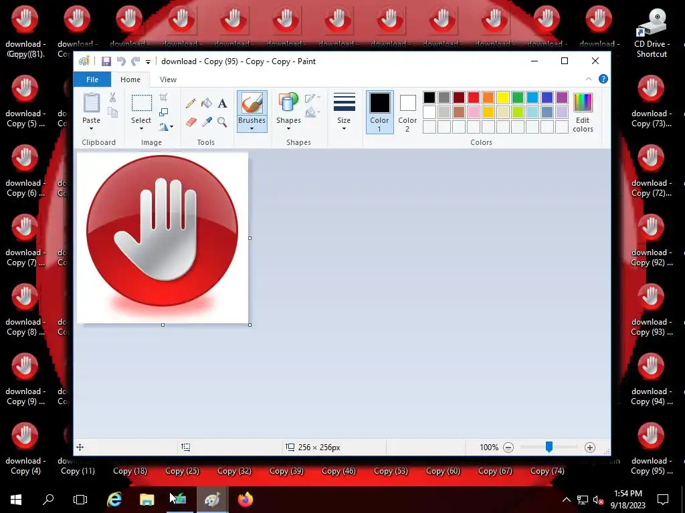
Task: Open the notifications Action Center
Action: (663, 500)
